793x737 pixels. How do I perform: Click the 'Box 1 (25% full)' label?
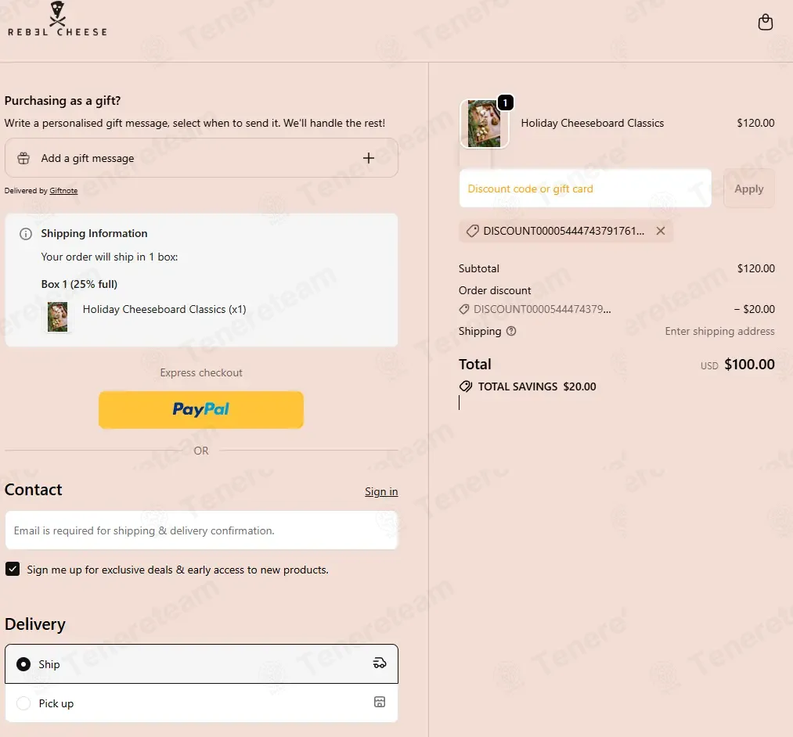79,284
